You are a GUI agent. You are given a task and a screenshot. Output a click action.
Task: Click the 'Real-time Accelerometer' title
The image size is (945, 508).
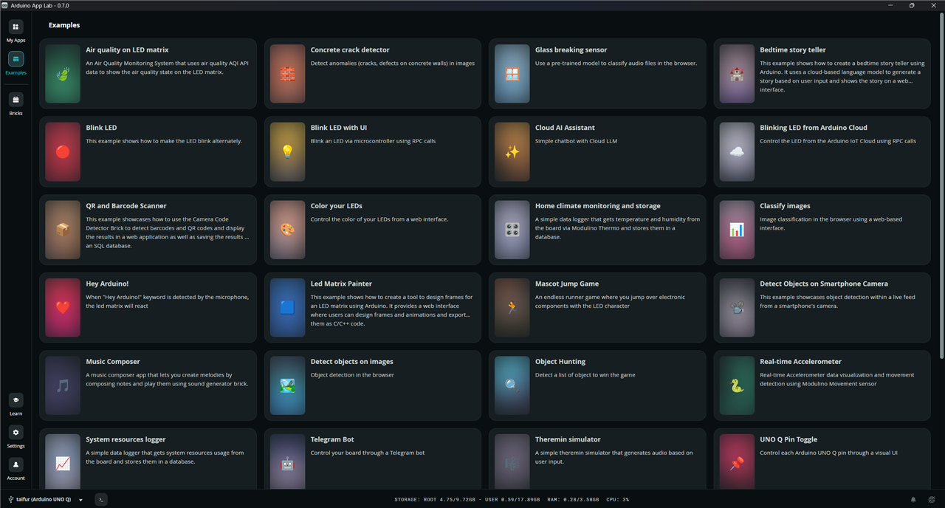click(x=800, y=362)
